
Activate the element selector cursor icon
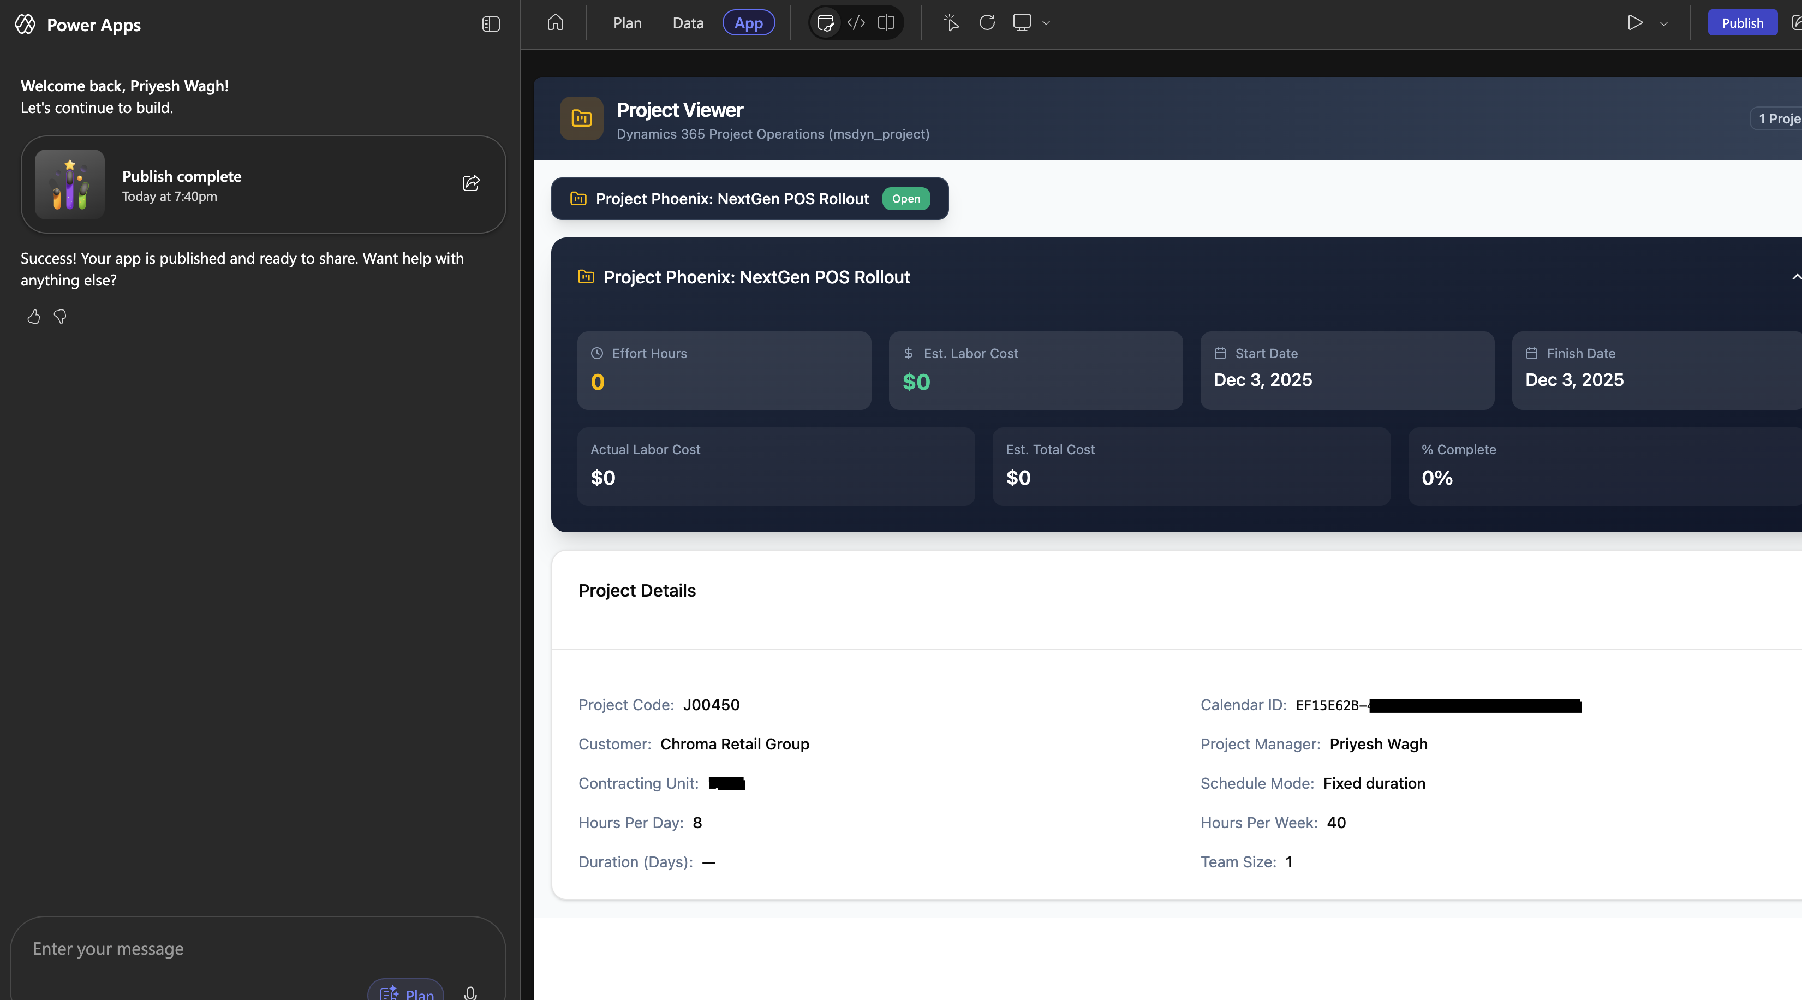pos(951,23)
